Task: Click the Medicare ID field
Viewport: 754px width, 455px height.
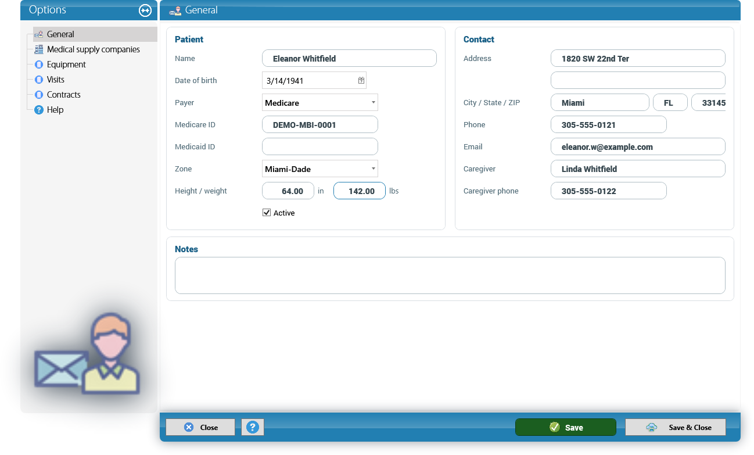Action: [x=320, y=124]
